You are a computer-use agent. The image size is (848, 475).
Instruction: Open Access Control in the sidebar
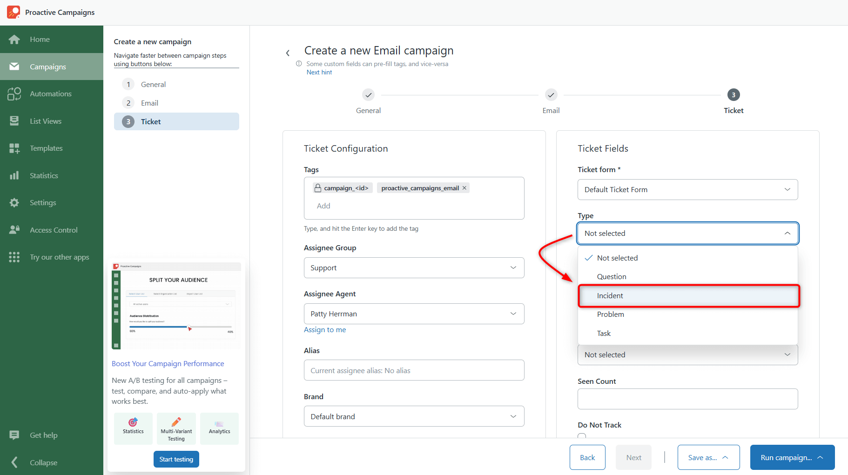(x=53, y=229)
